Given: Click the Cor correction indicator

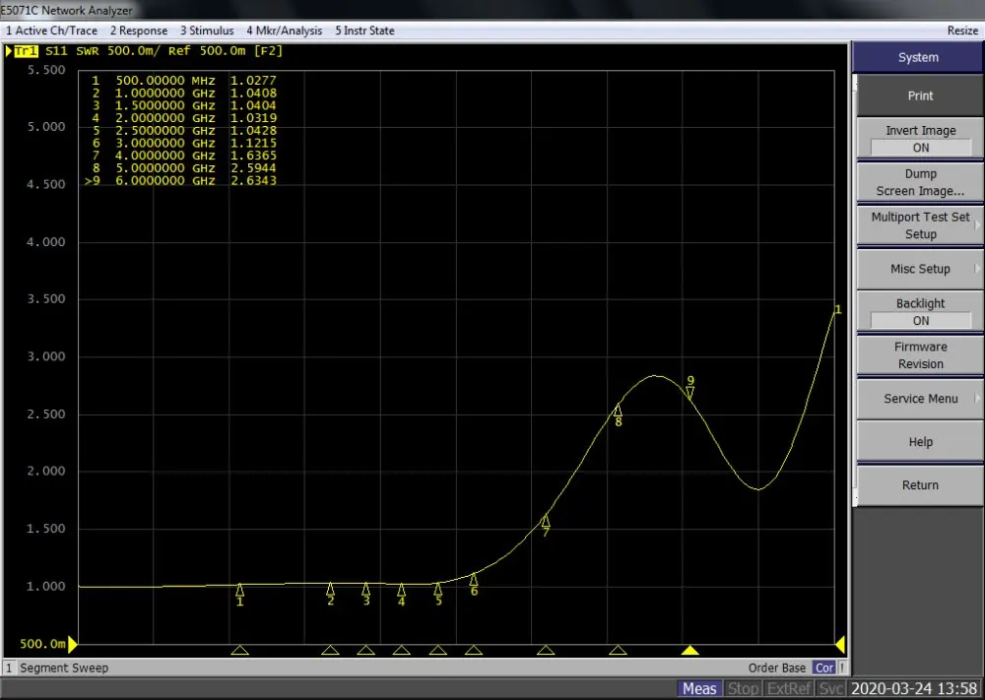Looking at the screenshot, I should [823, 668].
